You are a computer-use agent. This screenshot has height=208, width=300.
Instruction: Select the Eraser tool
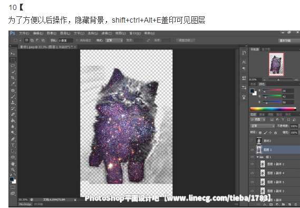click(x=13, y=115)
